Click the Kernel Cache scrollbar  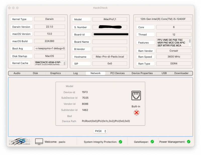(x=64, y=63)
